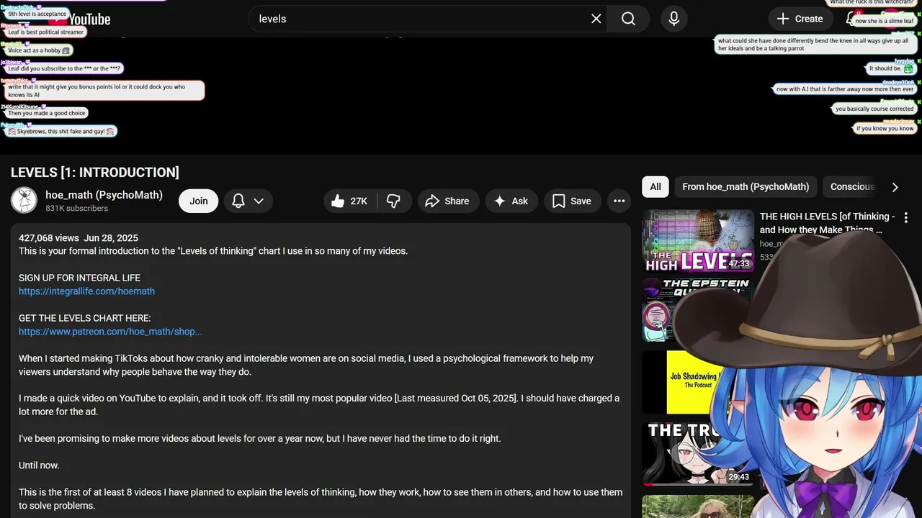Save the video to a playlist

tap(573, 201)
